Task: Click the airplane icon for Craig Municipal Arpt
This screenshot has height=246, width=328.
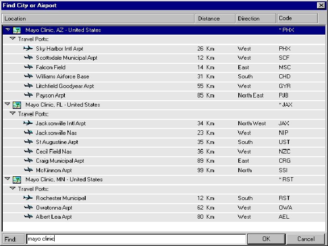Action: pos(28,161)
